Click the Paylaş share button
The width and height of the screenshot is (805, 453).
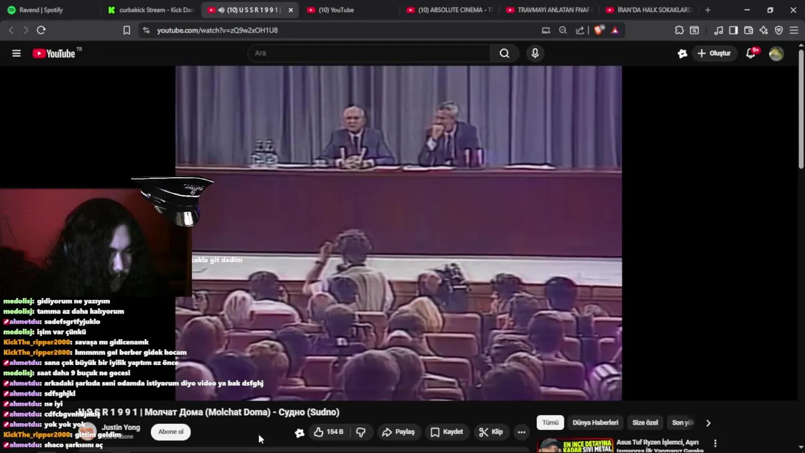click(398, 432)
